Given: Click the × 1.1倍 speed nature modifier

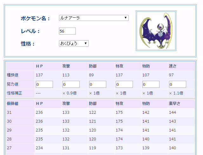Looking at the screenshot, I should [176, 93].
